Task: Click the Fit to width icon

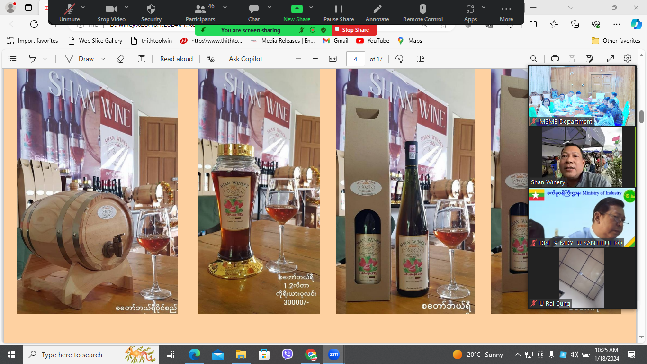Action: pyautogui.click(x=332, y=59)
